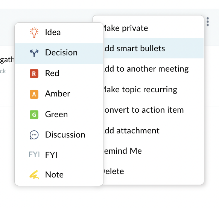Choose Remind Me option

(154, 151)
